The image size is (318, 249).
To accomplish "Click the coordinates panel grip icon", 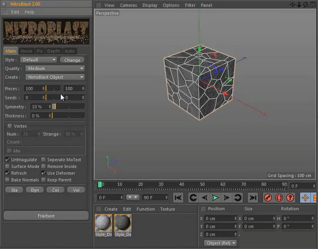I will point(203,209).
